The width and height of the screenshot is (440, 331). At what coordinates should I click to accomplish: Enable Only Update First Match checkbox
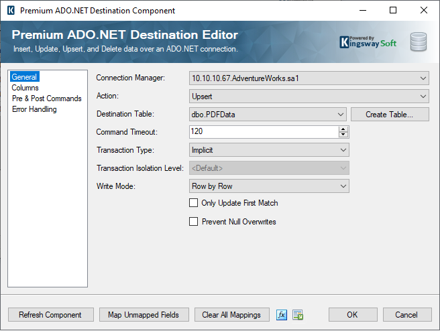[193, 202]
